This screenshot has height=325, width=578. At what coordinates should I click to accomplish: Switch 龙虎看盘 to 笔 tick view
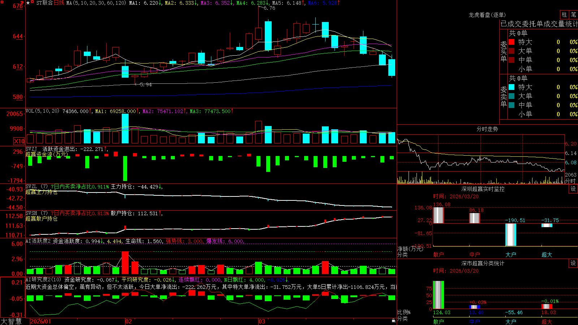click(574, 14)
